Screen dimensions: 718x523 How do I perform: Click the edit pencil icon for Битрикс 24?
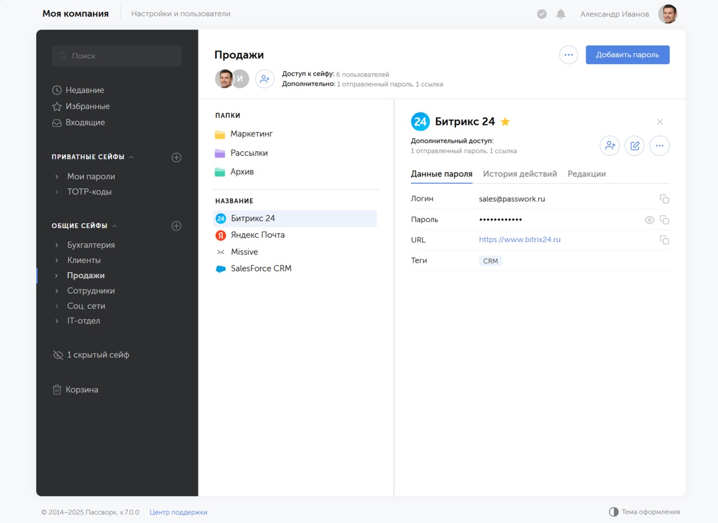tap(634, 146)
